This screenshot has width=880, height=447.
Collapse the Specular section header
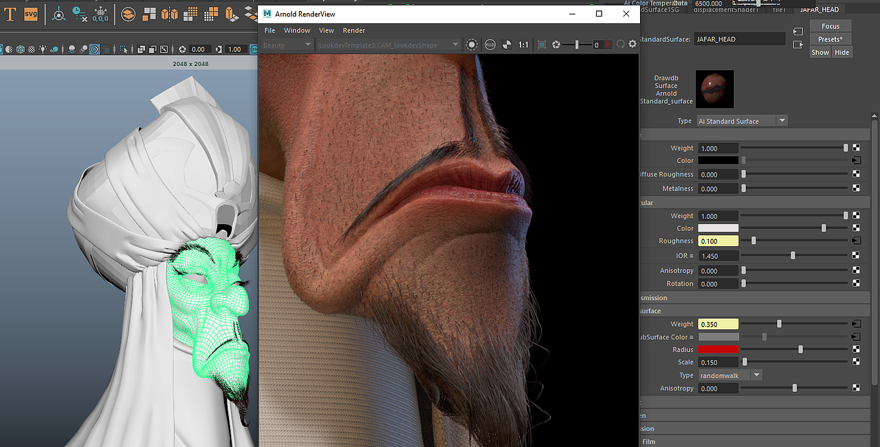point(756,203)
